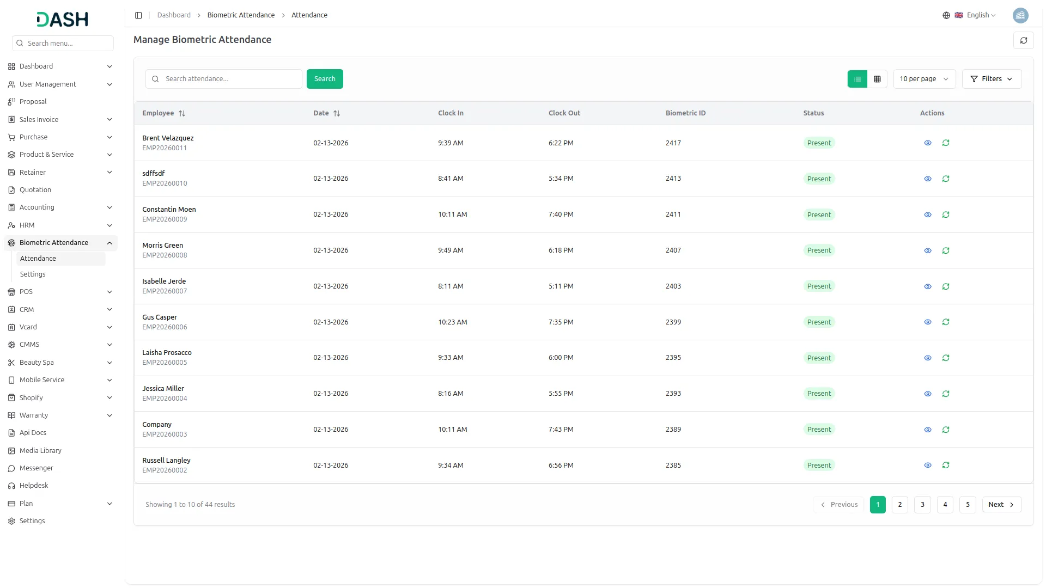Open Api Docs menu item
The height and width of the screenshot is (588, 1046).
(x=60, y=433)
